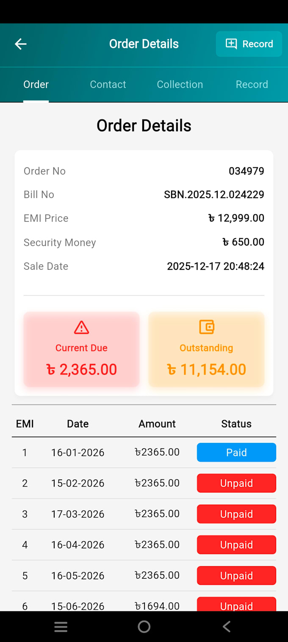Tap Unpaid status for 17-03-2026 EMI
Screen dimensions: 288x642
click(x=236, y=514)
